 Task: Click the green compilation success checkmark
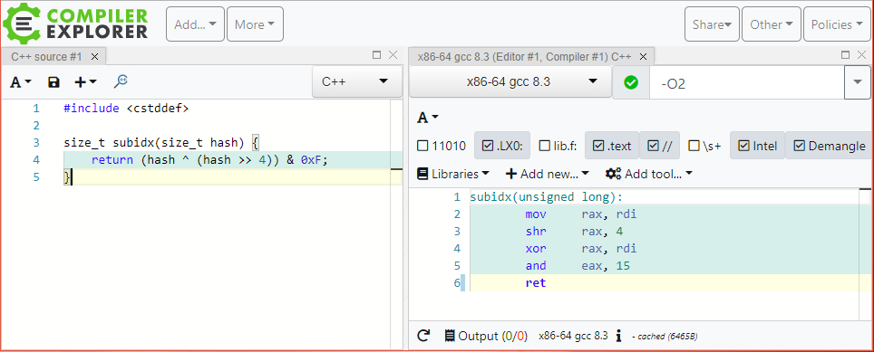tap(631, 82)
